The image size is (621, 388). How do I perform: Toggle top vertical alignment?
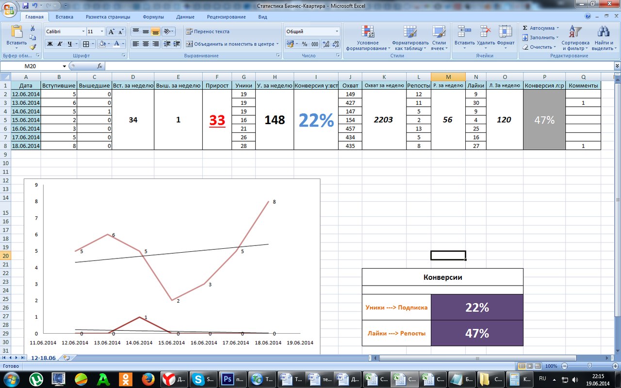coord(135,32)
